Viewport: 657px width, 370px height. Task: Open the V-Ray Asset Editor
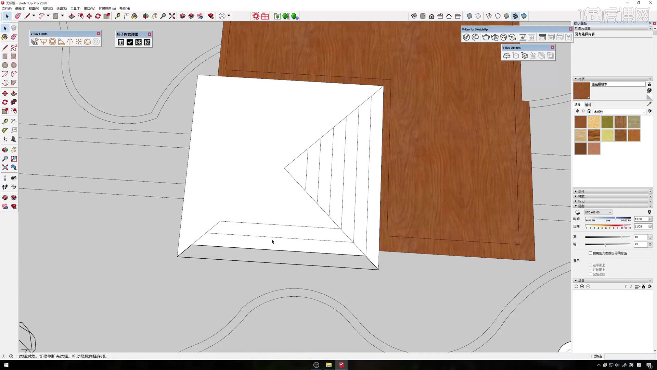click(x=466, y=37)
